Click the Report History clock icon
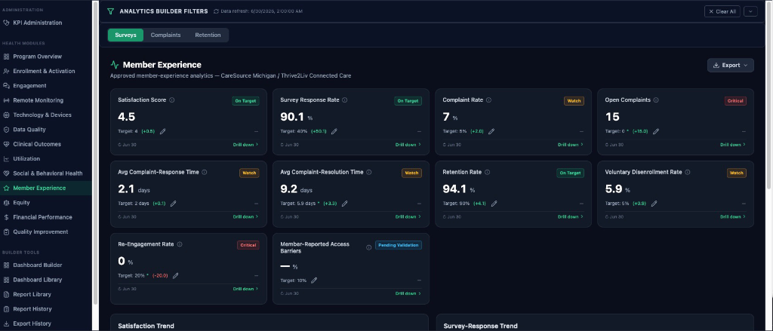 [6, 309]
